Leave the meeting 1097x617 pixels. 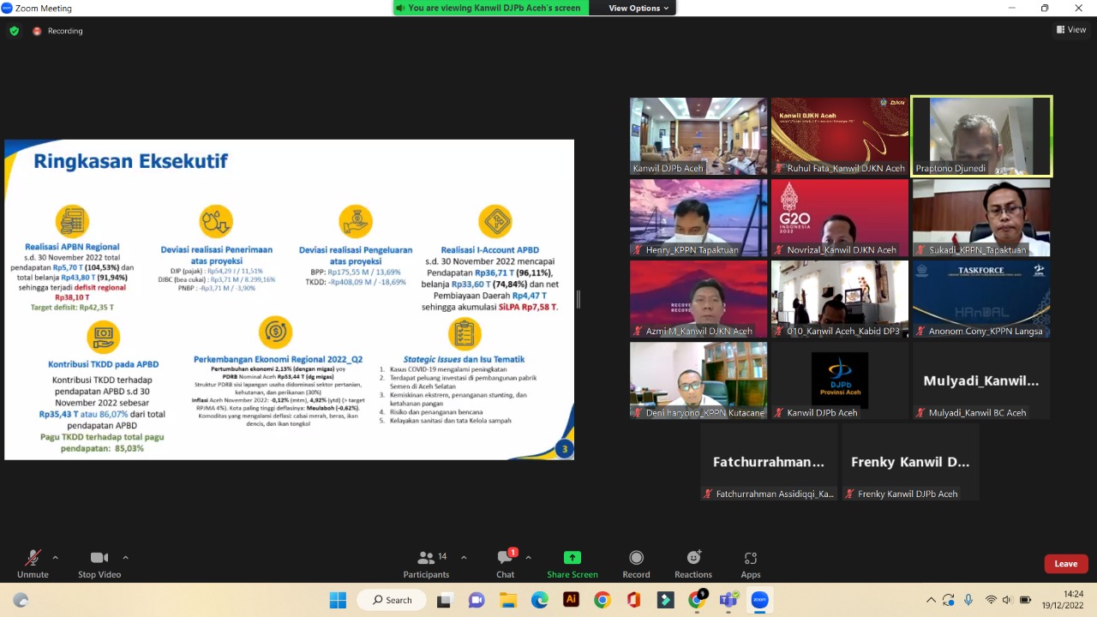[x=1066, y=564]
